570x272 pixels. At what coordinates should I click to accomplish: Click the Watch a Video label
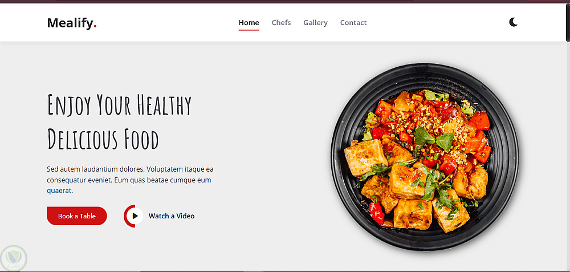pos(172,216)
